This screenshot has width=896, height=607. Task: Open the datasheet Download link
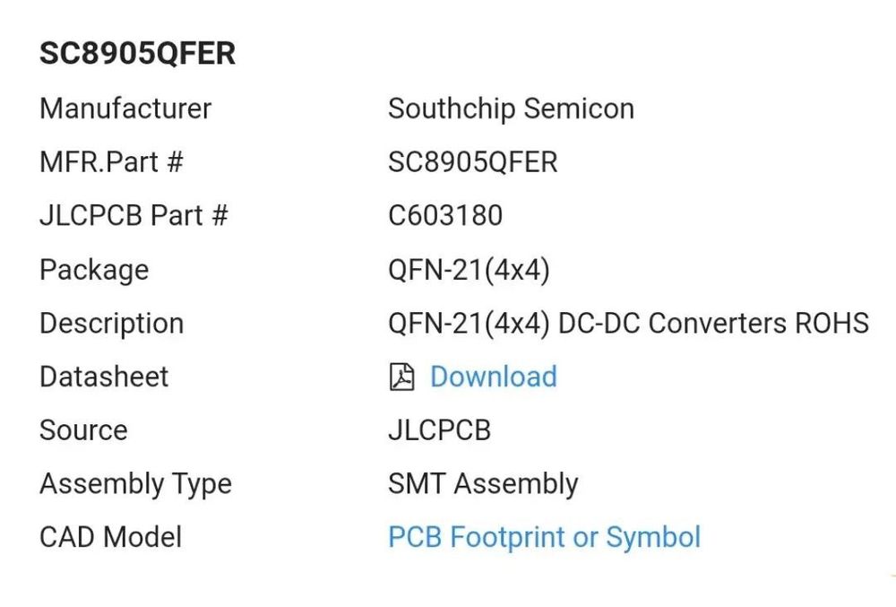493,377
